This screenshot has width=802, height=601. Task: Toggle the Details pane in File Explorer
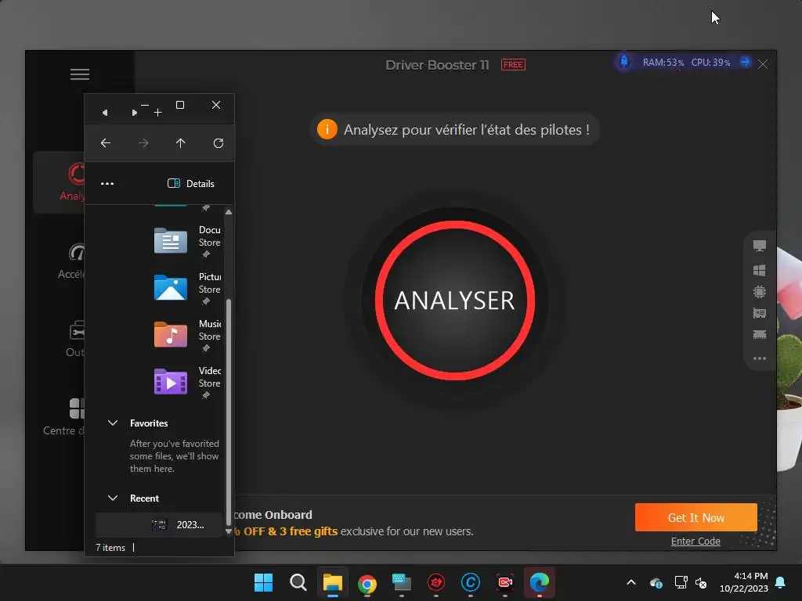191,183
